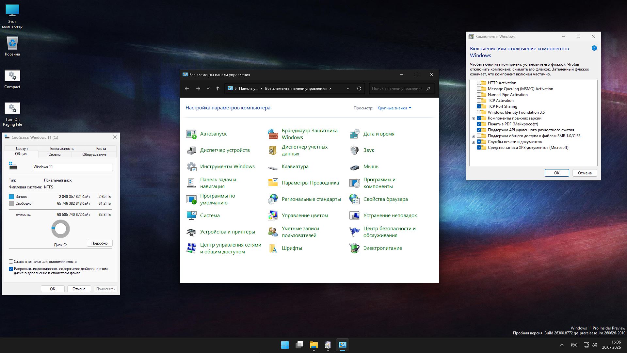
Task: Open the Звук speaker icon
Action: (x=354, y=150)
